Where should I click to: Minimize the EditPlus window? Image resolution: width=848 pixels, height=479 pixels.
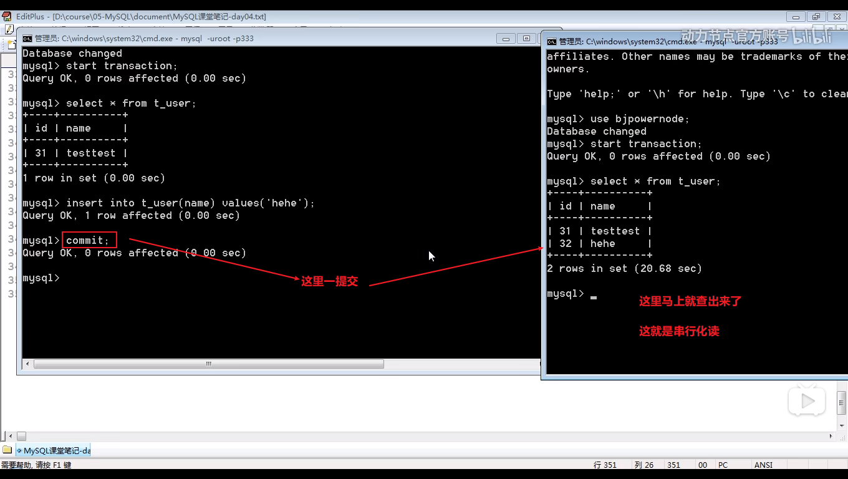click(x=795, y=17)
